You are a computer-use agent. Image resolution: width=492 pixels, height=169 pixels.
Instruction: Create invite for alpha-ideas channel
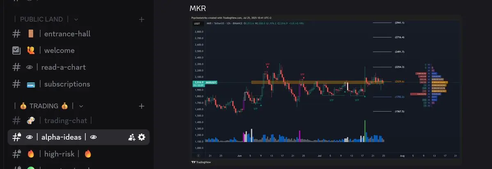pyautogui.click(x=132, y=137)
